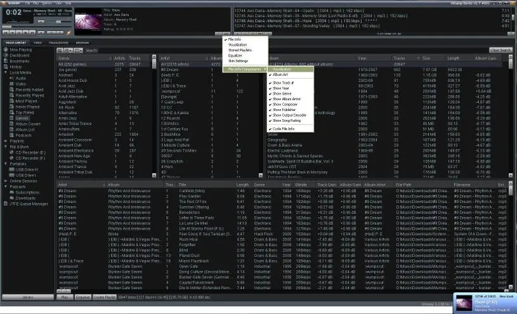Click the Clear Search button
Viewport: 517px width, 314px height.
point(501,50)
